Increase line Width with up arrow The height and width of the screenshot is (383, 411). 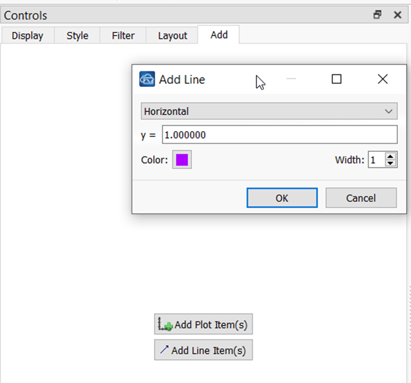pos(390,156)
